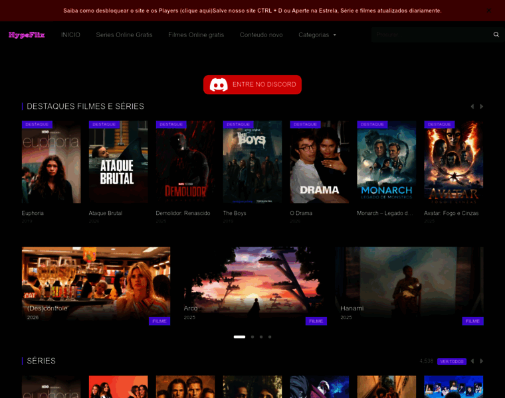Image resolution: width=505 pixels, height=398 pixels.
Task: Expand the Categorias dropdown menu
Action: pyautogui.click(x=317, y=34)
